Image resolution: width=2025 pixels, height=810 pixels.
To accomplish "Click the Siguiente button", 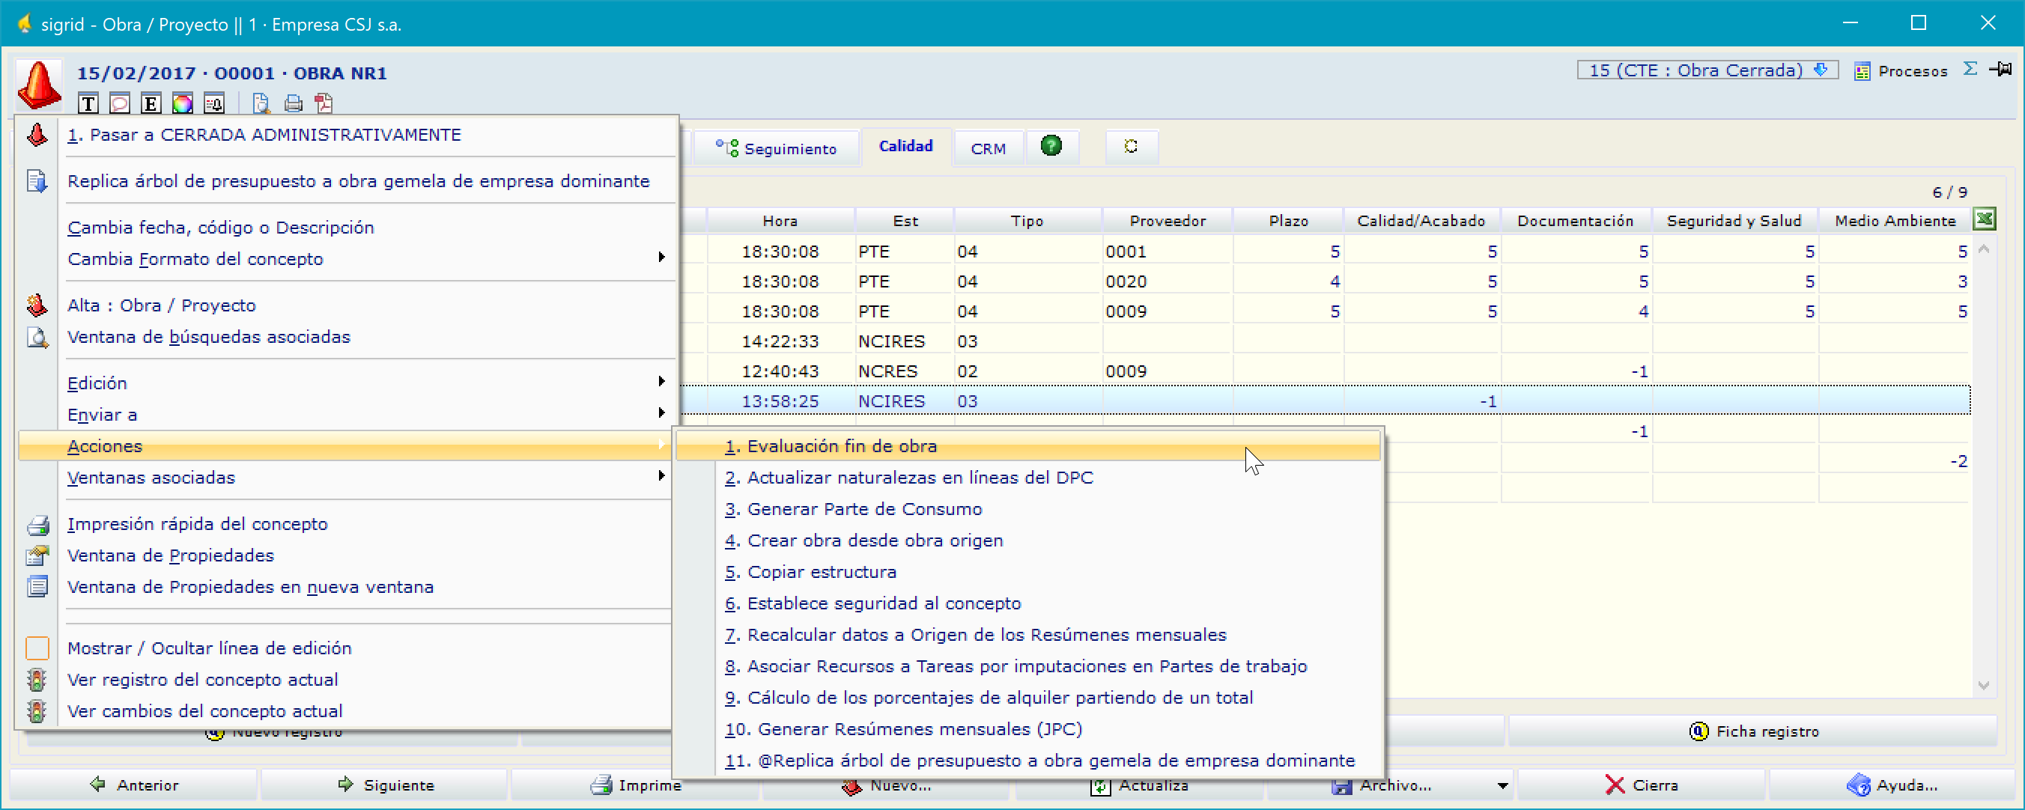I will pyautogui.click(x=385, y=785).
